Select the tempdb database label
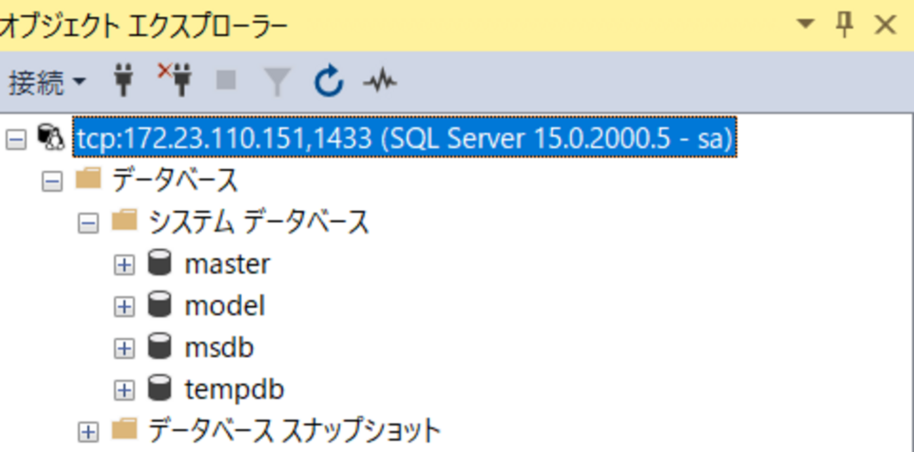Screen dimensions: 914x452 233,389
